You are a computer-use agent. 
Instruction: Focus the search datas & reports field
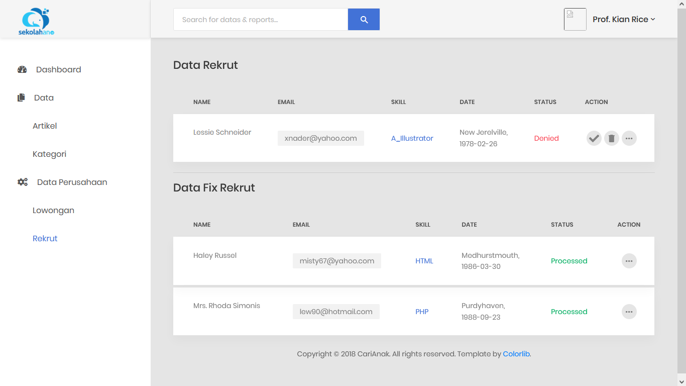point(260,20)
